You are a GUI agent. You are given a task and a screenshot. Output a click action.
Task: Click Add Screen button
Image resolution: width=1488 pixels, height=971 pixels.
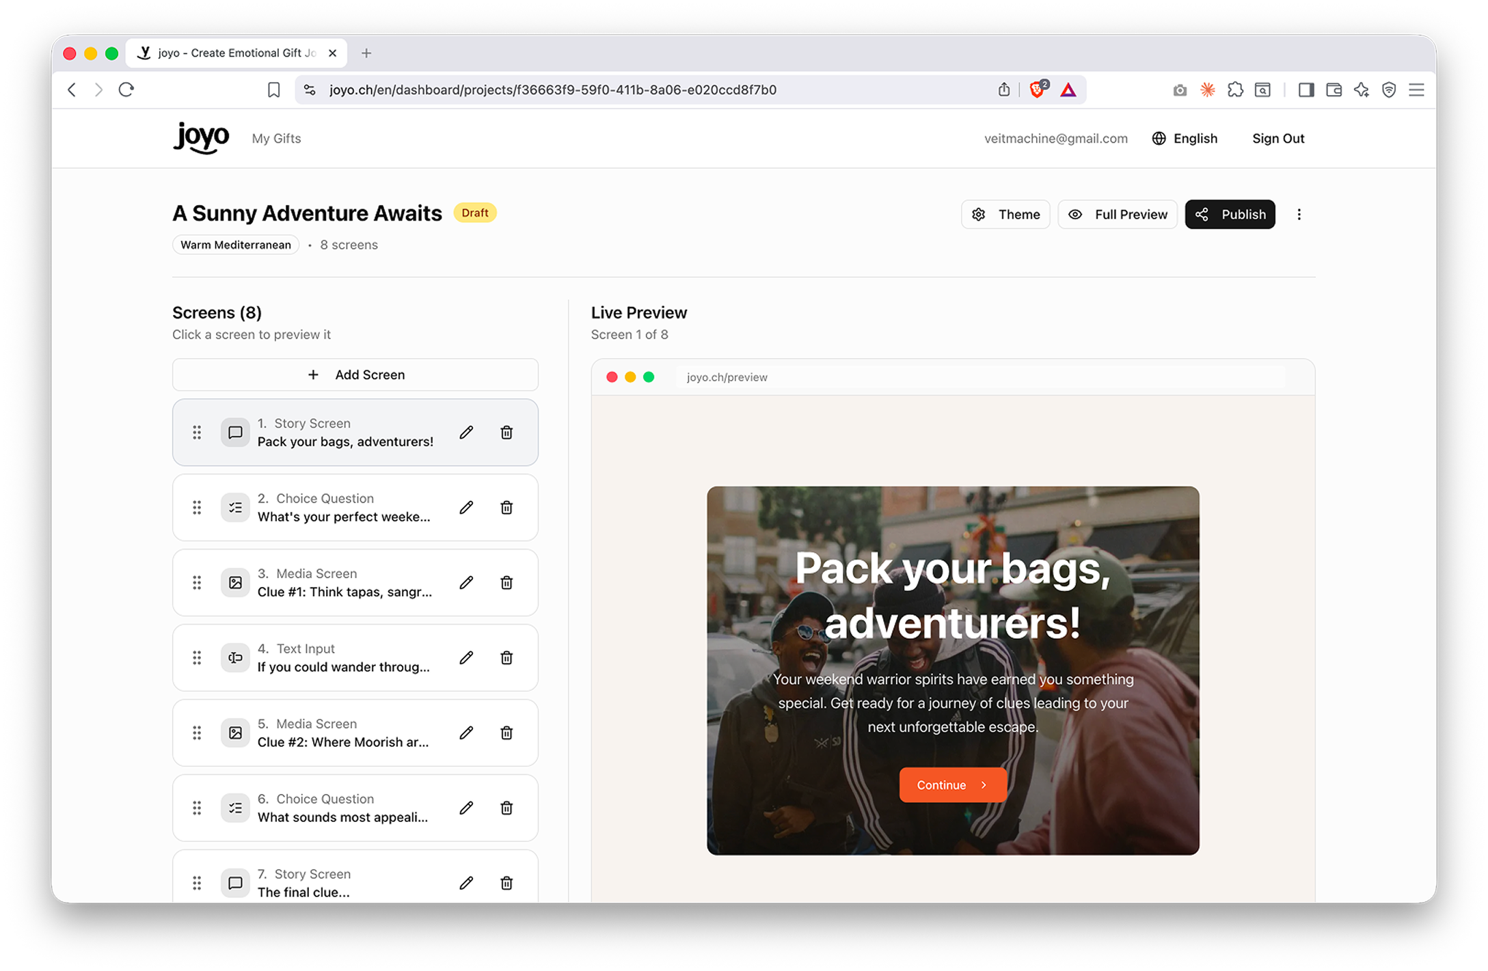click(355, 374)
